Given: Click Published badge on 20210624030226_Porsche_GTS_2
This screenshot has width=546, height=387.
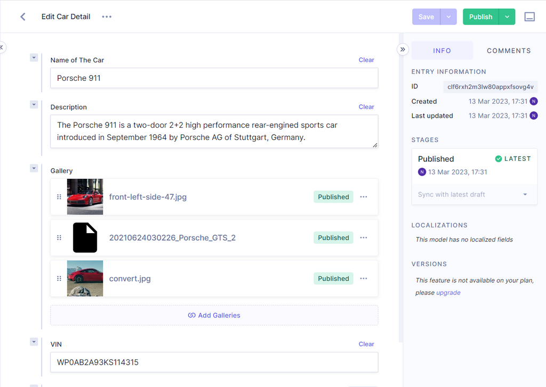Looking at the screenshot, I should pyautogui.click(x=333, y=238).
